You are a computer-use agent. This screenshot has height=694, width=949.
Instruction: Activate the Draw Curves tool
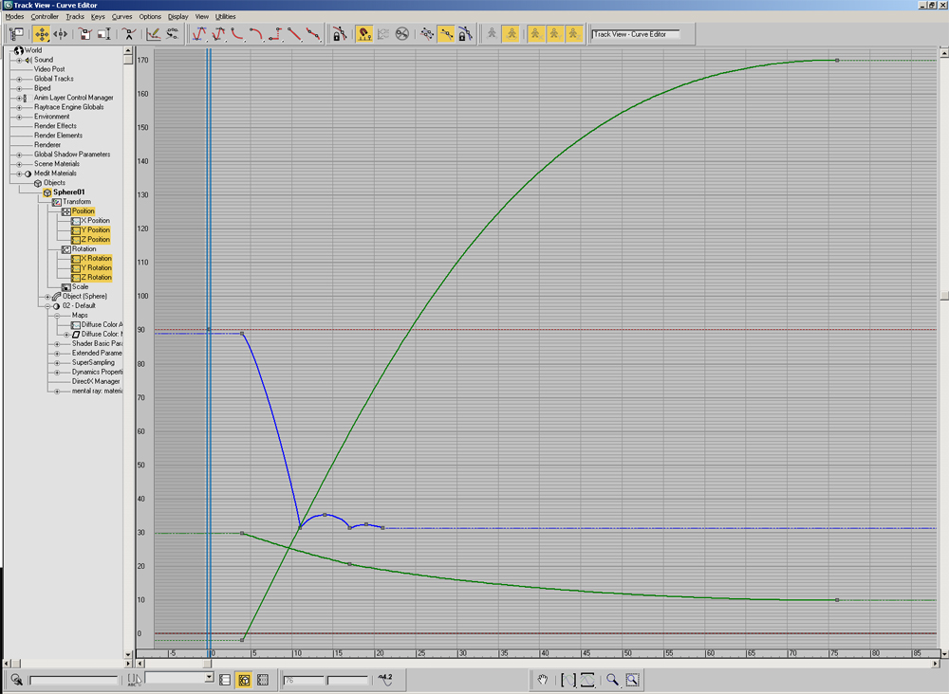[x=153, y=34]
